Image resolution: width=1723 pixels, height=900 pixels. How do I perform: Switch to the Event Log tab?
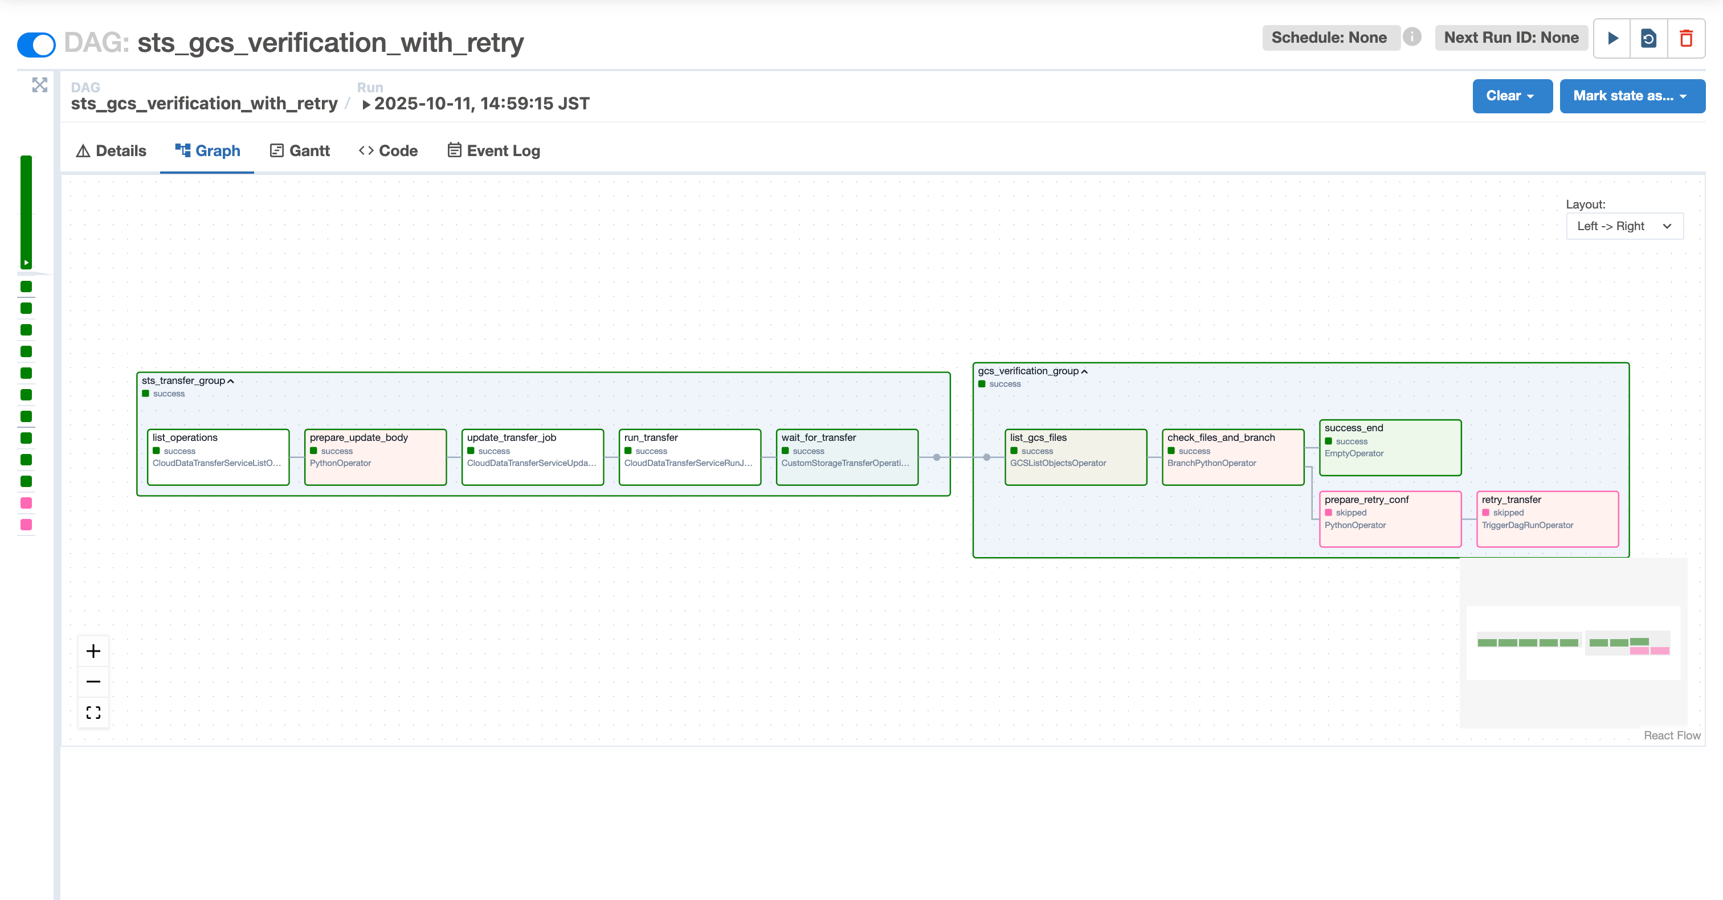[493, 151]
